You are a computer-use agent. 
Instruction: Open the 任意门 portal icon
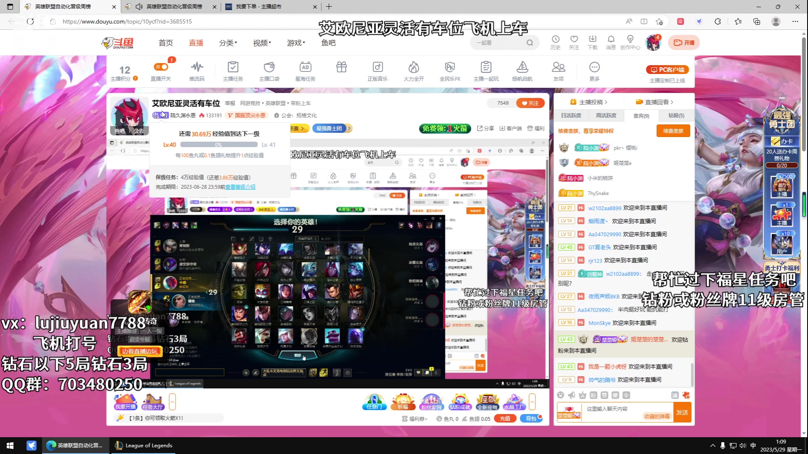coord(374,401)
